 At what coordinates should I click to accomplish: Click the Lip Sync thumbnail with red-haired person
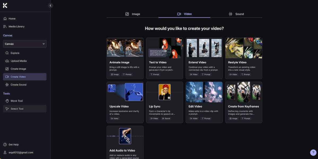[165, 92]
